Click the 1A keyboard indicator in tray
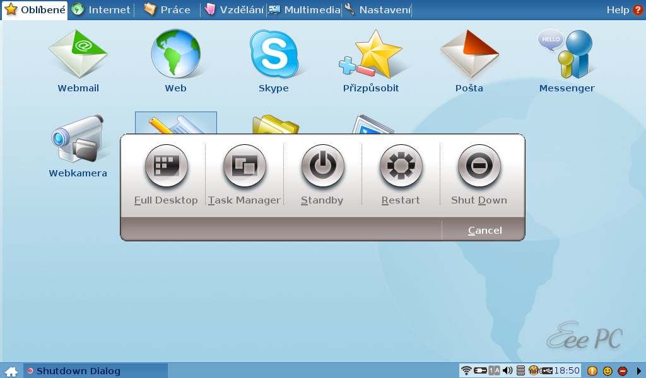Image resolution: width=646 pixels, height=378 pixels. tap(494, 370)
